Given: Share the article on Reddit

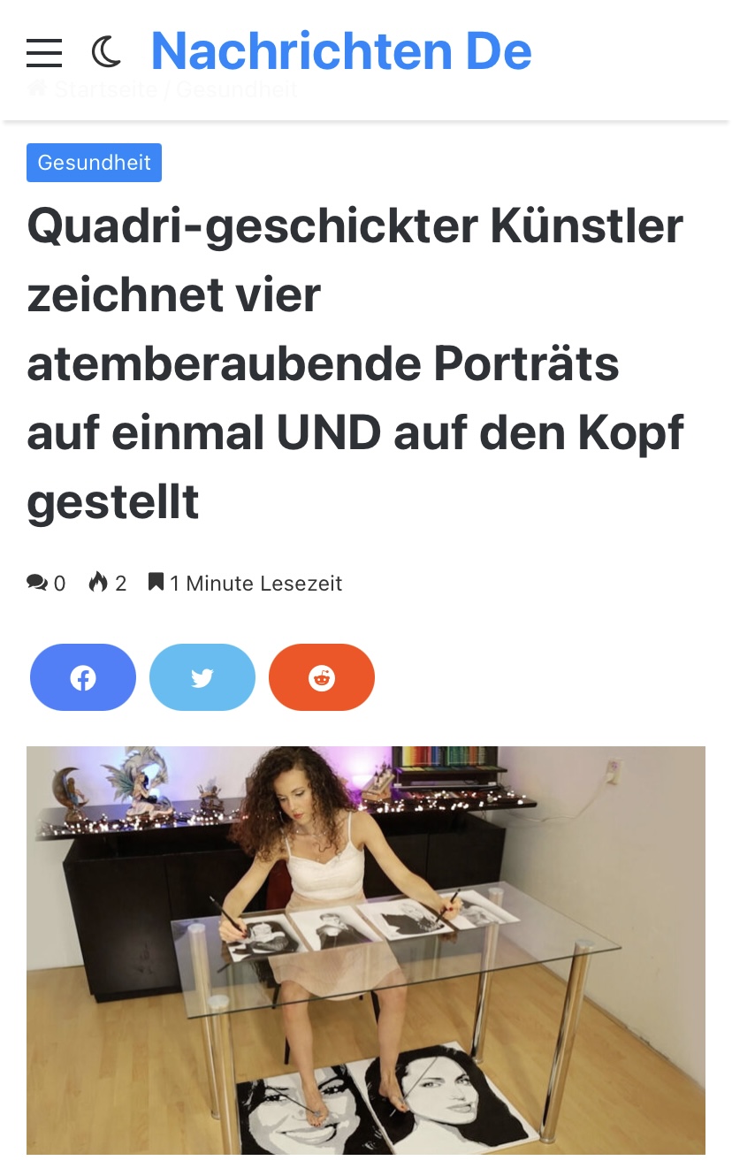Looking at the screenshot, I should click(322, 677).
